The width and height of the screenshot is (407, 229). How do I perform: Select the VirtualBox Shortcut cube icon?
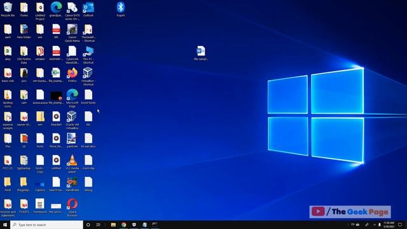pos(88,76)
